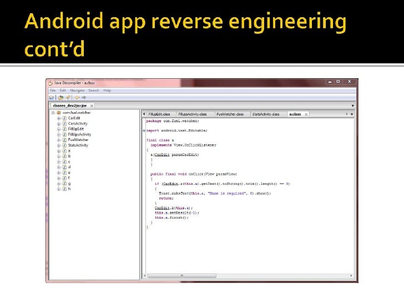The width and height of the screenshot is (404, 303).
Task: Click the class icon beside class g
Action: coord(65,184)
